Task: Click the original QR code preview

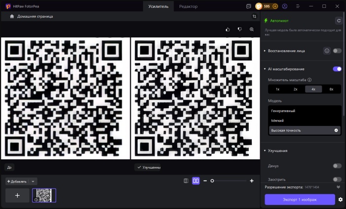Action: click(x=65, y=98)
